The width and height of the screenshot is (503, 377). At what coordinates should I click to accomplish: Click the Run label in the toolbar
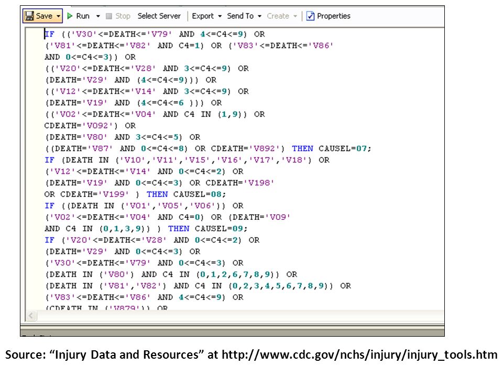tap(83, 16)
